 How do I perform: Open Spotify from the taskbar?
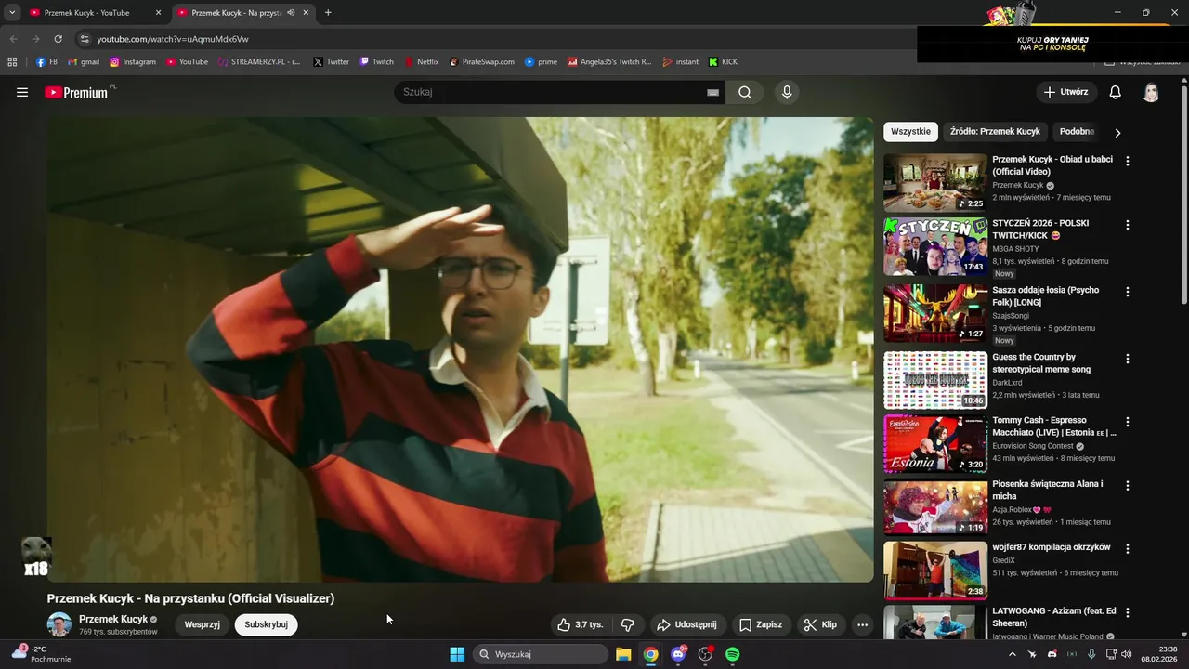[x=732, y=654]
